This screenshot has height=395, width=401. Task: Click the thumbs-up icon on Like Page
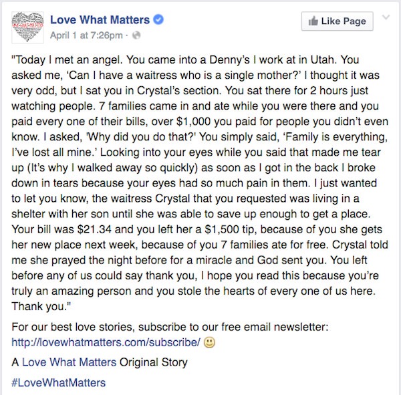[313, 21]
